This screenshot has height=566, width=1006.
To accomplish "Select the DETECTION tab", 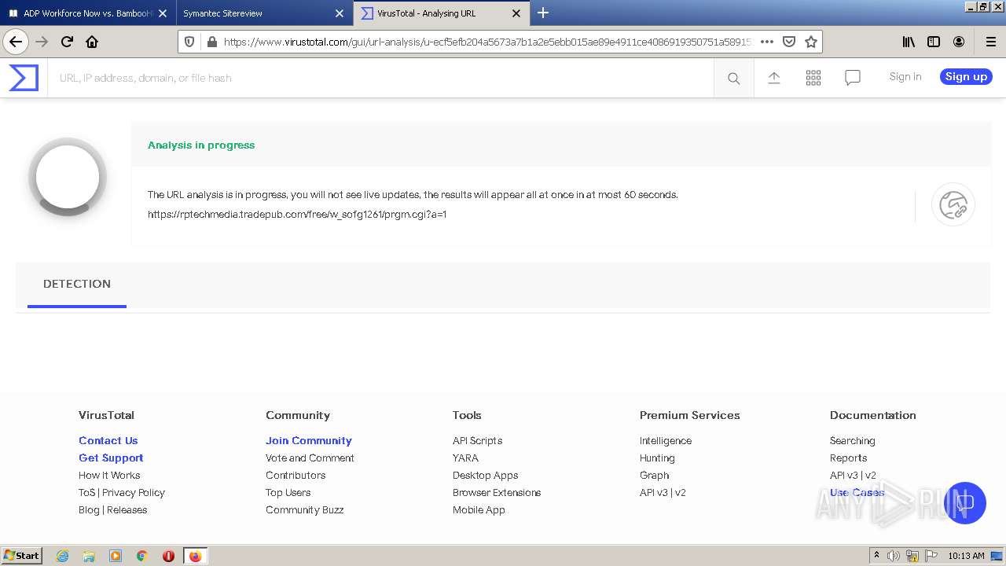I will coord(77,284).
